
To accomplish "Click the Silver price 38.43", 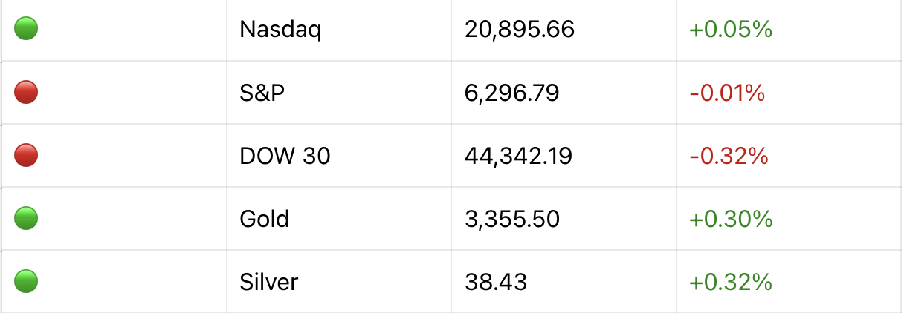I will click(x=495, y=282).
